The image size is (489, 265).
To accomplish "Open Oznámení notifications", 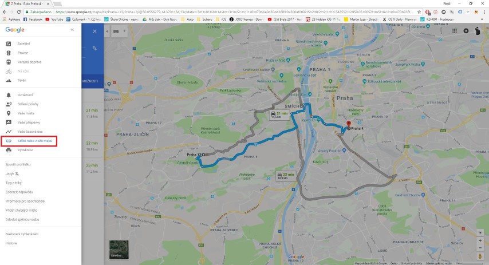I will (25, 95).
